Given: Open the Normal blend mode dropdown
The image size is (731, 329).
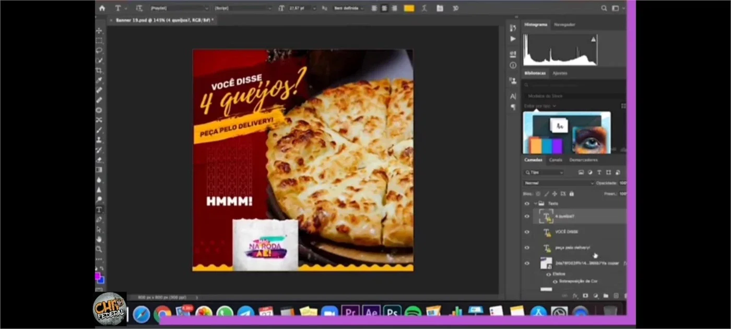Looking at the screenshot, I should tap(559, 183).
